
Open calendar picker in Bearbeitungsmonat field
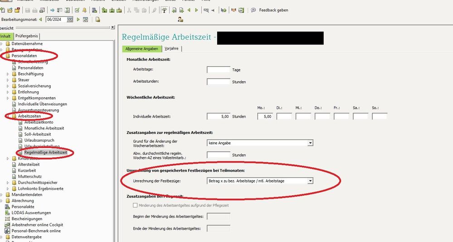click(70, 20)
